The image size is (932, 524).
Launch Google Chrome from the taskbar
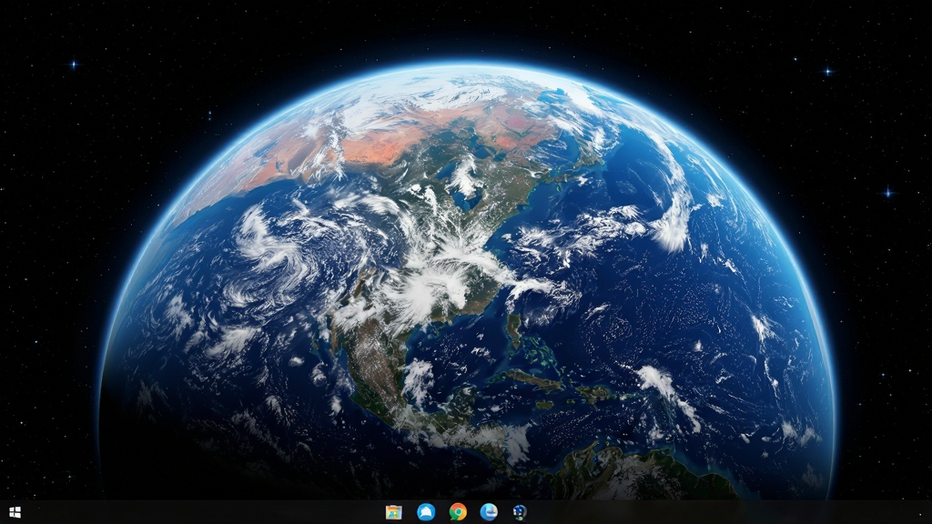pos(457,512)
